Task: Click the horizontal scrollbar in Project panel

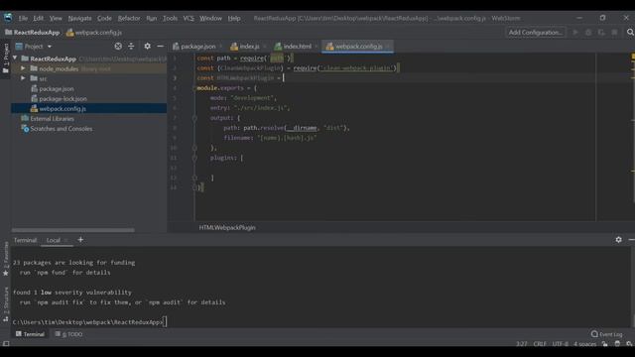Action: (72, 230)
